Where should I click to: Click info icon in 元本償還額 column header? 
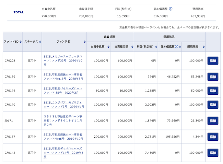click(176, 47)
